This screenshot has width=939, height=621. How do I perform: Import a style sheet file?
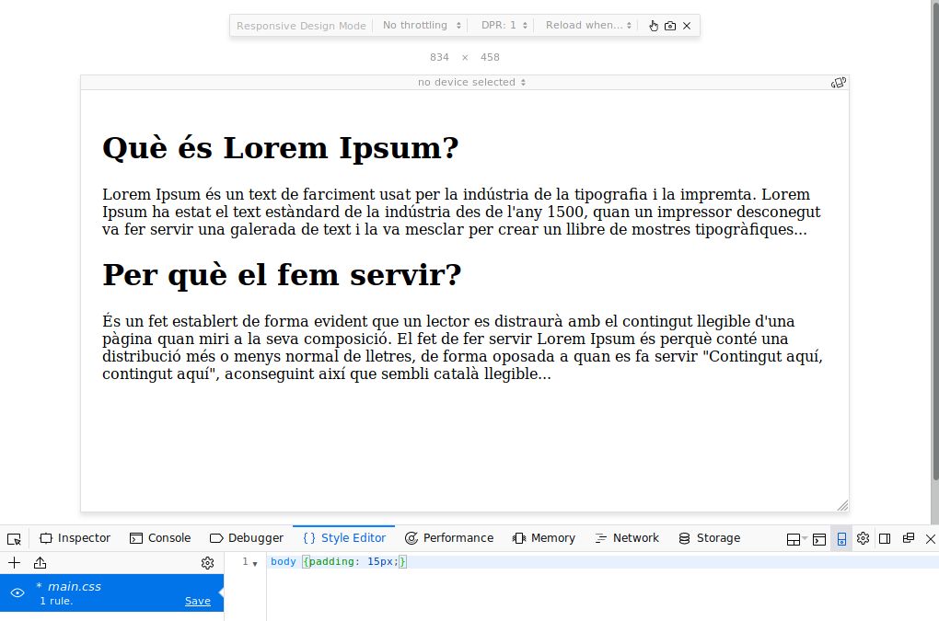[x=40, y=563]
